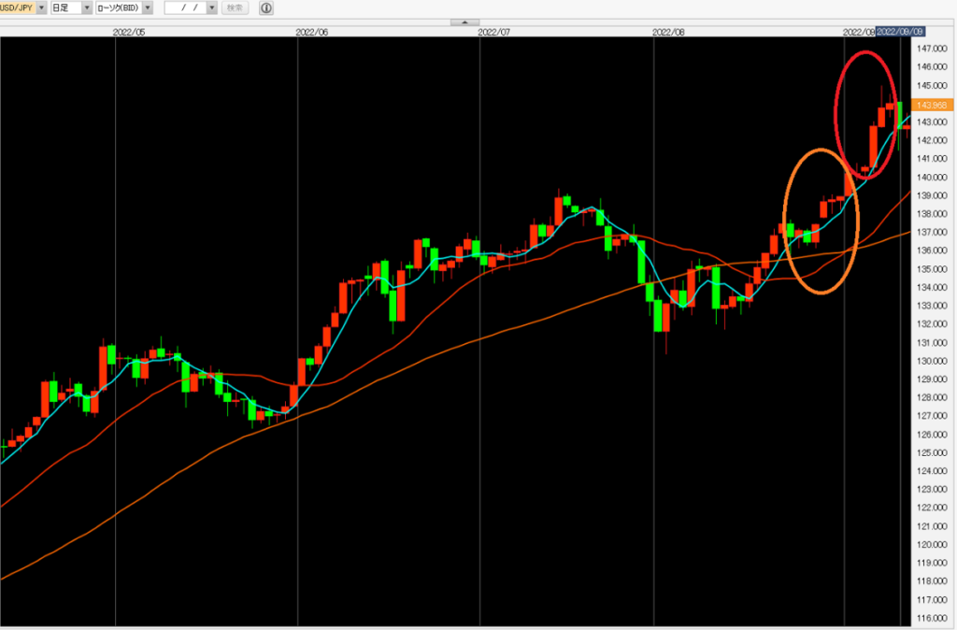Open the ローソク(BID) chart type dropdown
Screen dimensions: 957x630
click(x=148, y=7)
